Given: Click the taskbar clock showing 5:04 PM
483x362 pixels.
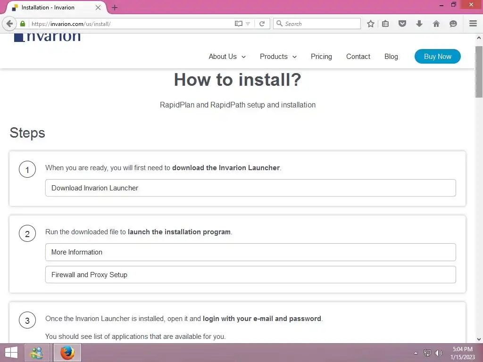Looking at the screenshot, I should (x=462, y=353).
